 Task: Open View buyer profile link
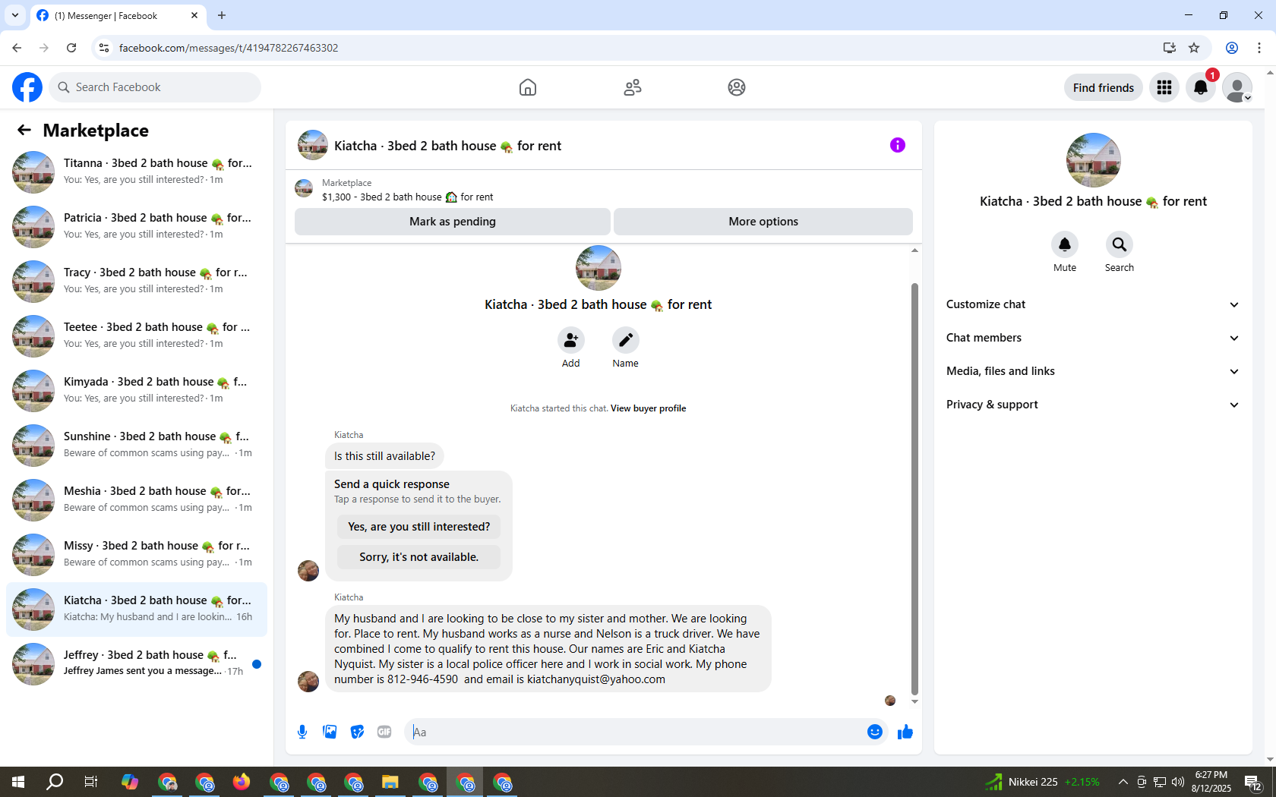(x=648, y=408)
